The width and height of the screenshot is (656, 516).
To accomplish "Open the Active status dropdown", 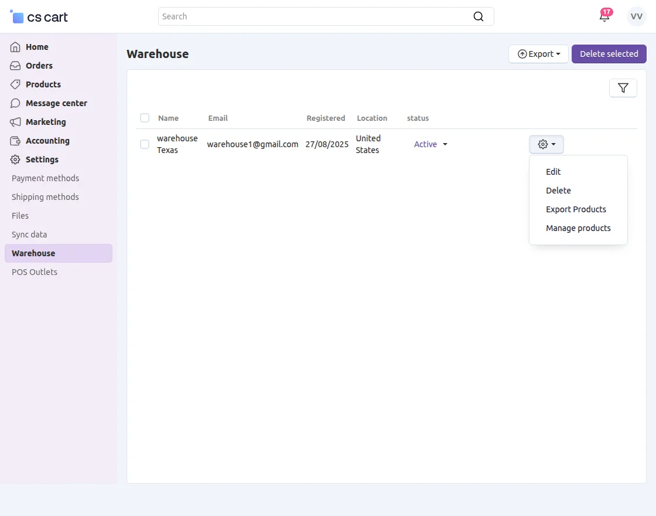I will (430, 144).
